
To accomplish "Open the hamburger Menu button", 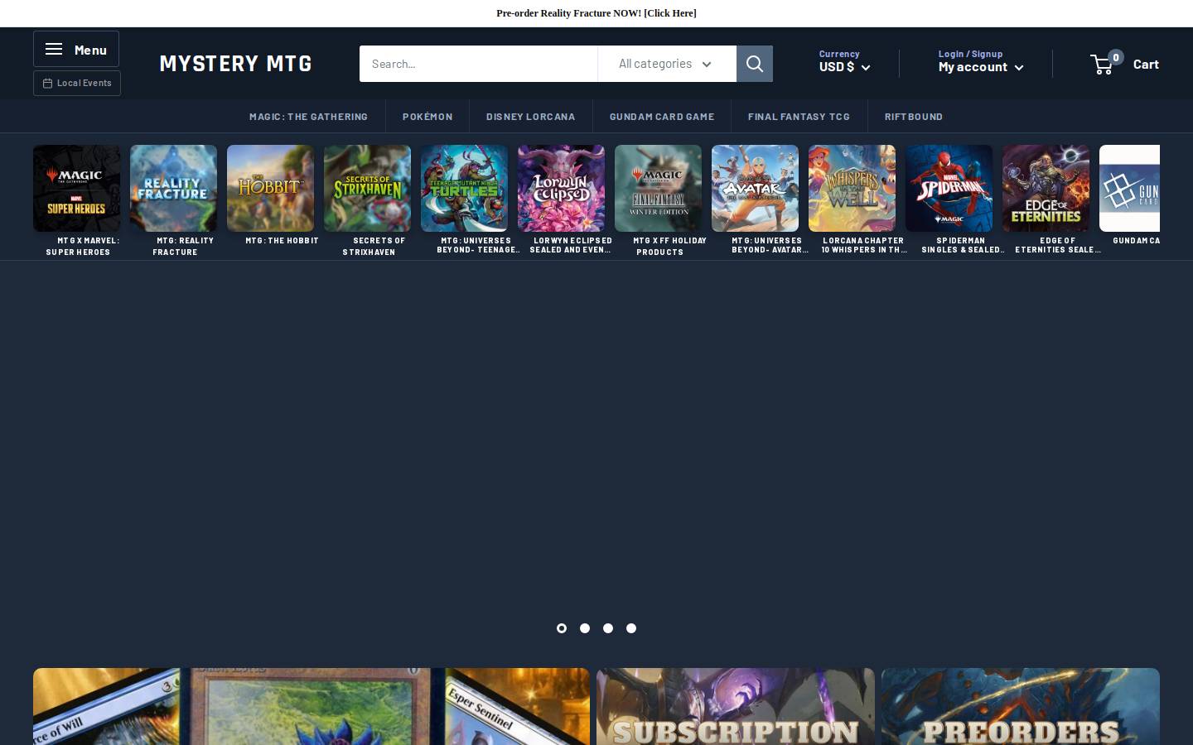I will (x=76, y=49).
